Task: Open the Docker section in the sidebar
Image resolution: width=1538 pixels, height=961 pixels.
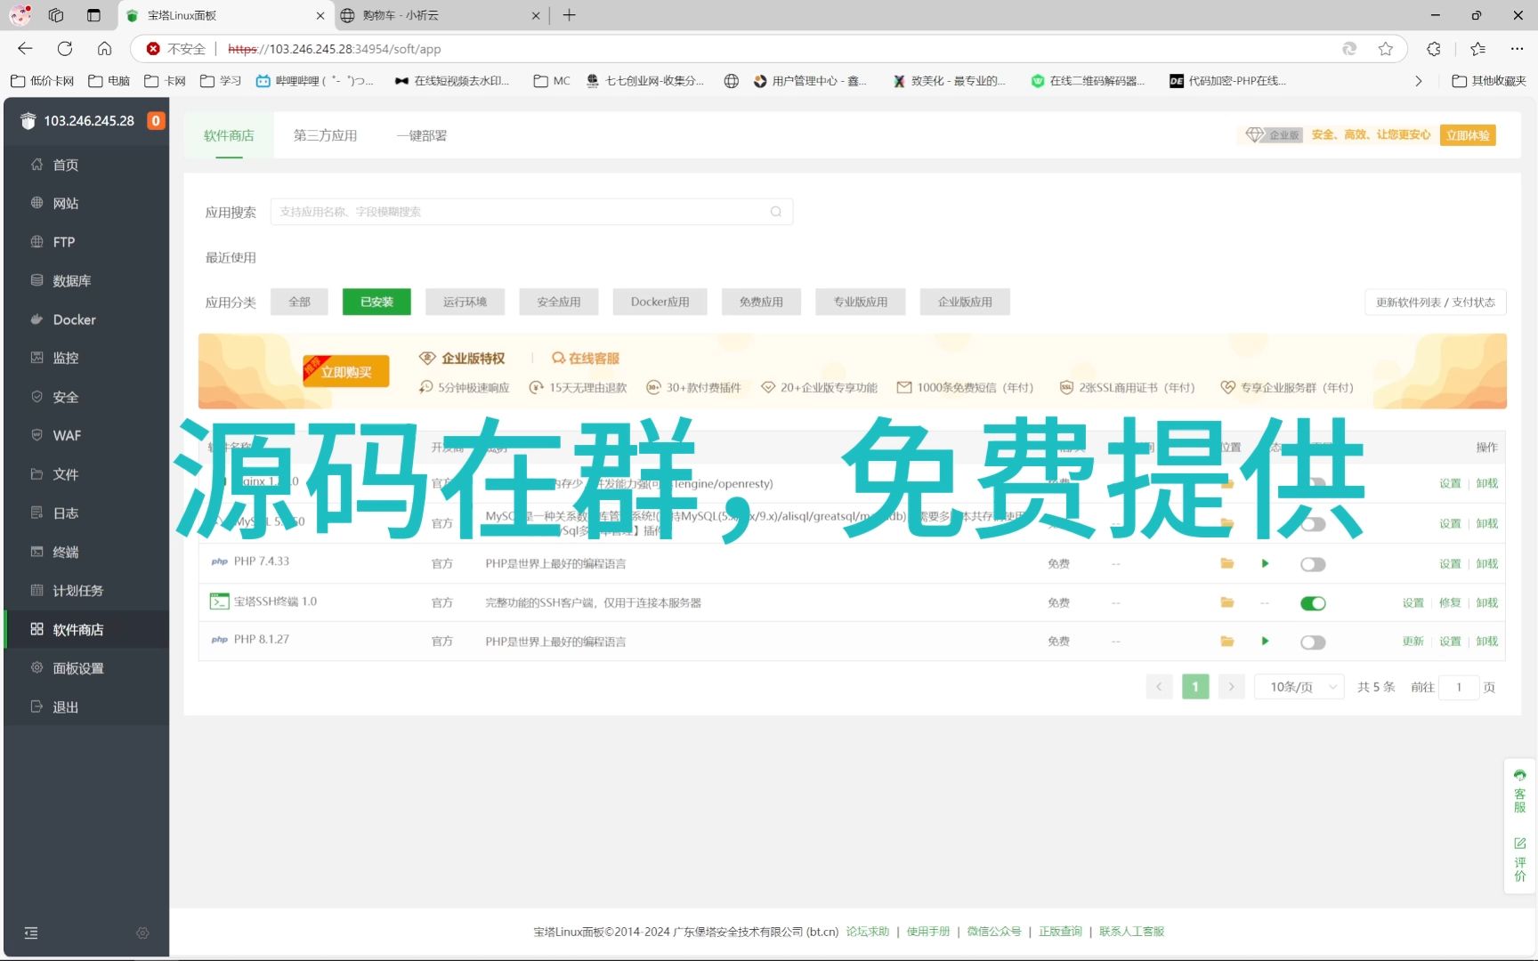Action: (73, 319)
